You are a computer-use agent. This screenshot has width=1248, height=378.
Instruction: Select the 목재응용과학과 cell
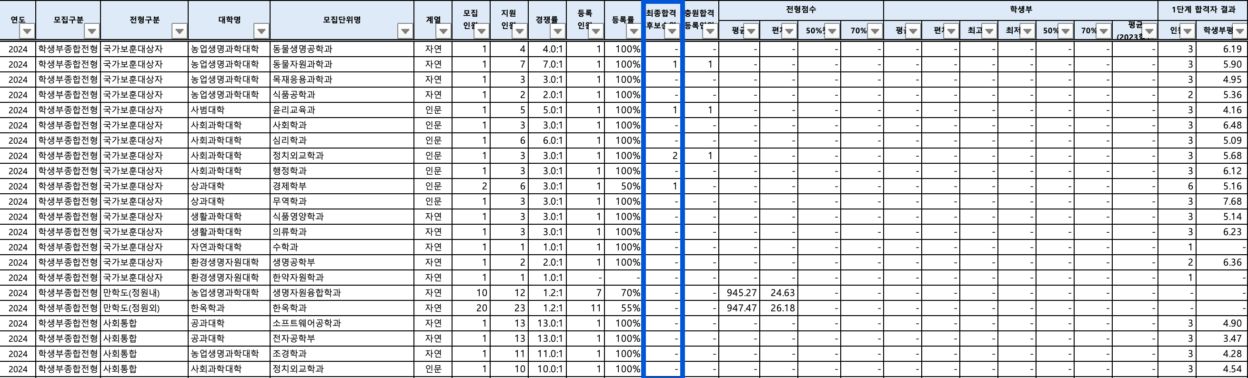[342, 80]
